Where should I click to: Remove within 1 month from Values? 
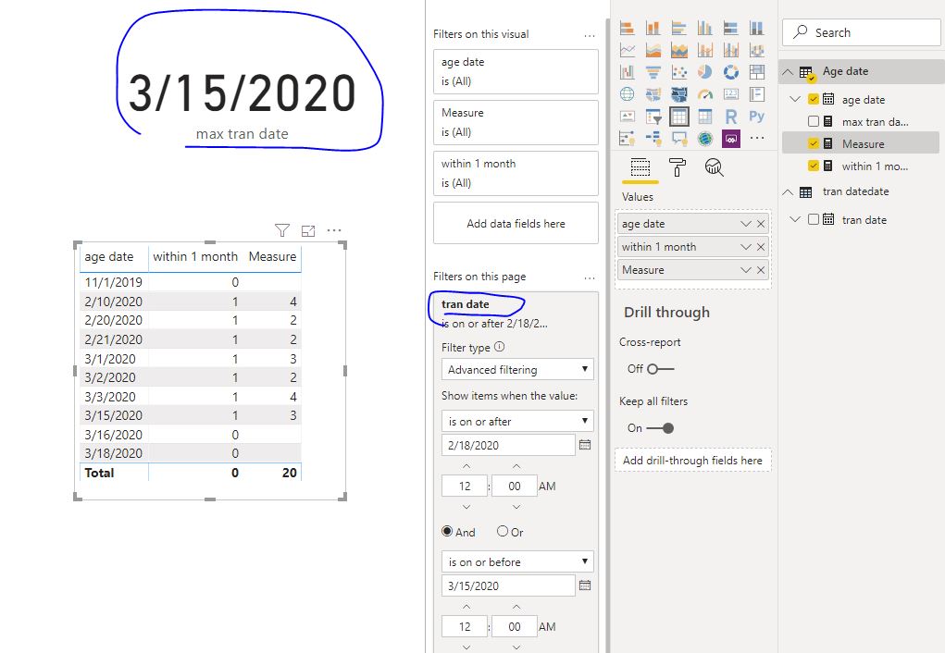761,246
